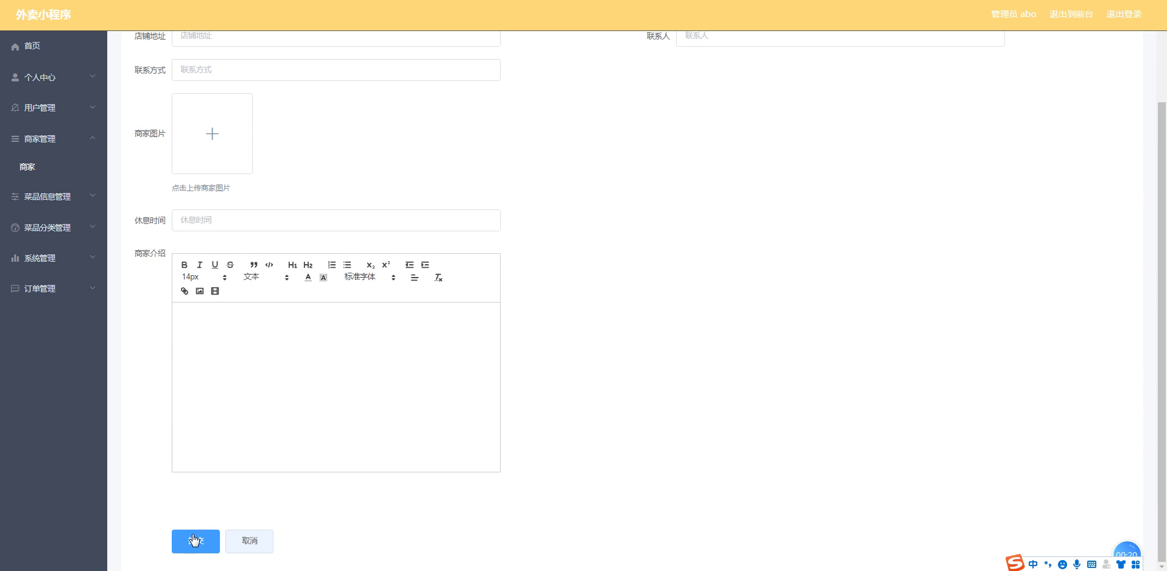Expand the 用户管理 sidebar menu
This screenshot has width=1167, height=571.
(54, 108)
